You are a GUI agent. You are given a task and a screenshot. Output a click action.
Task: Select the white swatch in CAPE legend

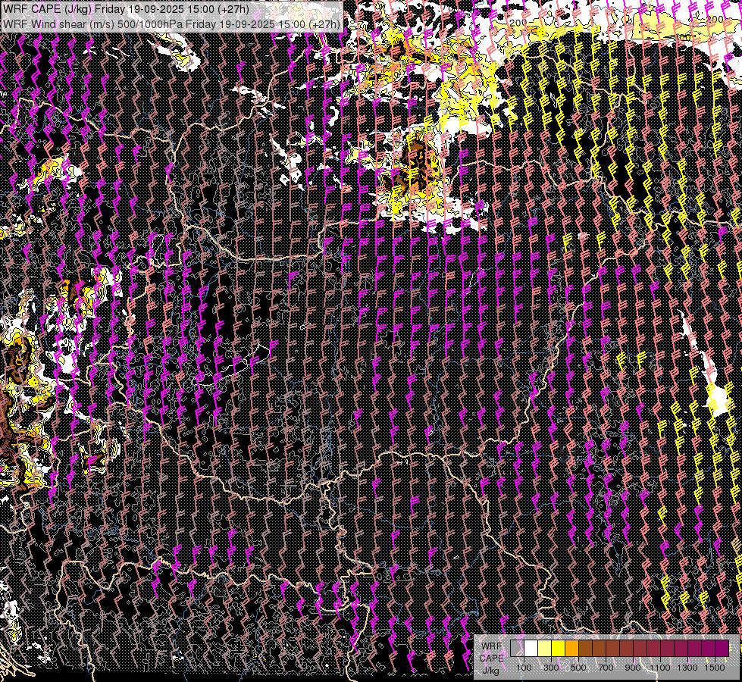(x=531, y=648)
